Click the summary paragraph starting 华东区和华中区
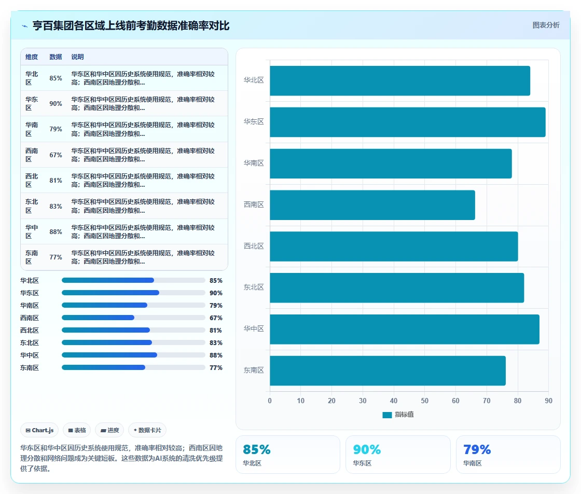 121,458
